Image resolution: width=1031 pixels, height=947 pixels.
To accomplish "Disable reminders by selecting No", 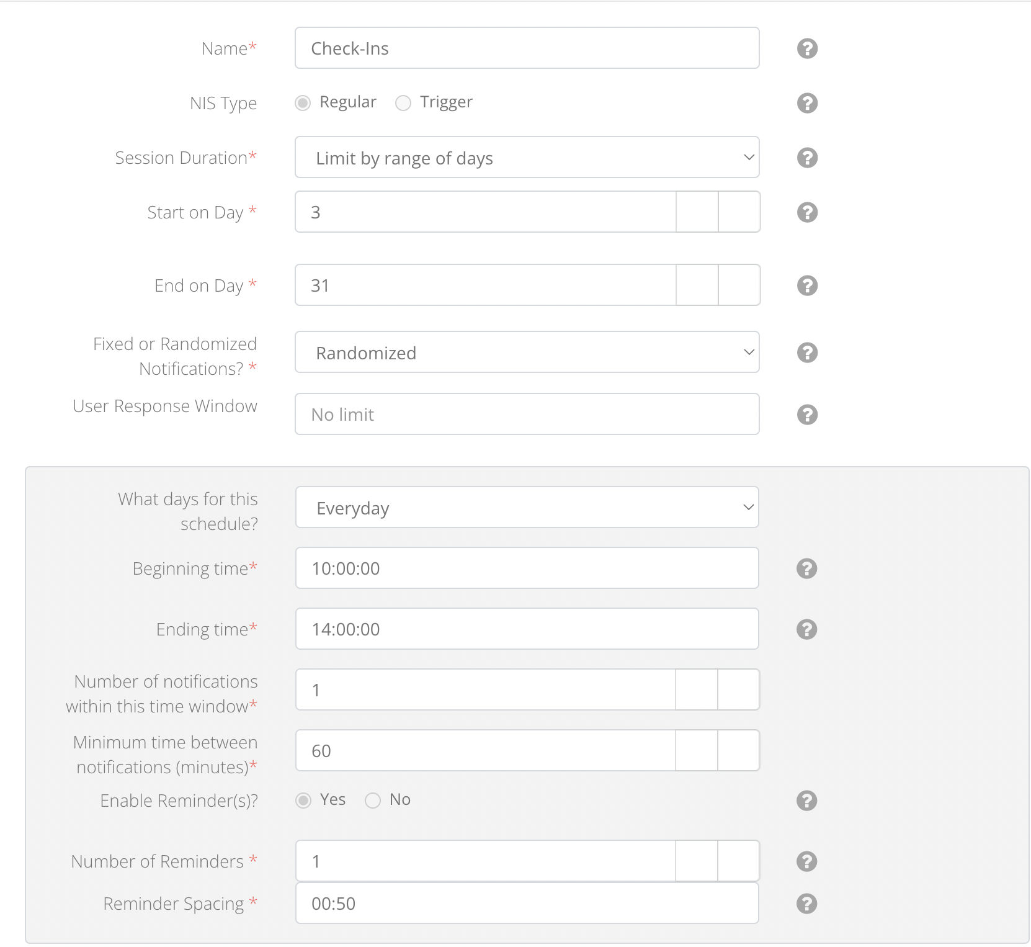I will pos(373,801).
